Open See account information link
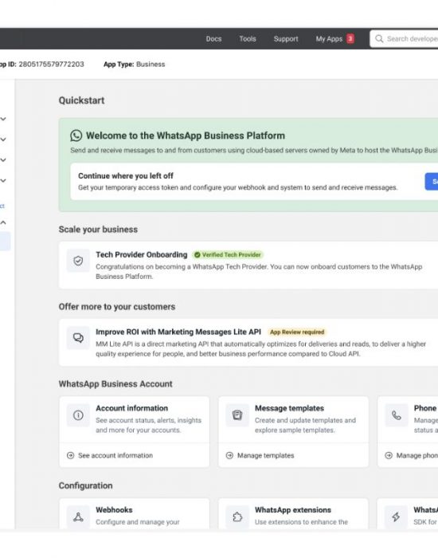The height and width of the screenshot is (558, 438). [x=115, y=455]
